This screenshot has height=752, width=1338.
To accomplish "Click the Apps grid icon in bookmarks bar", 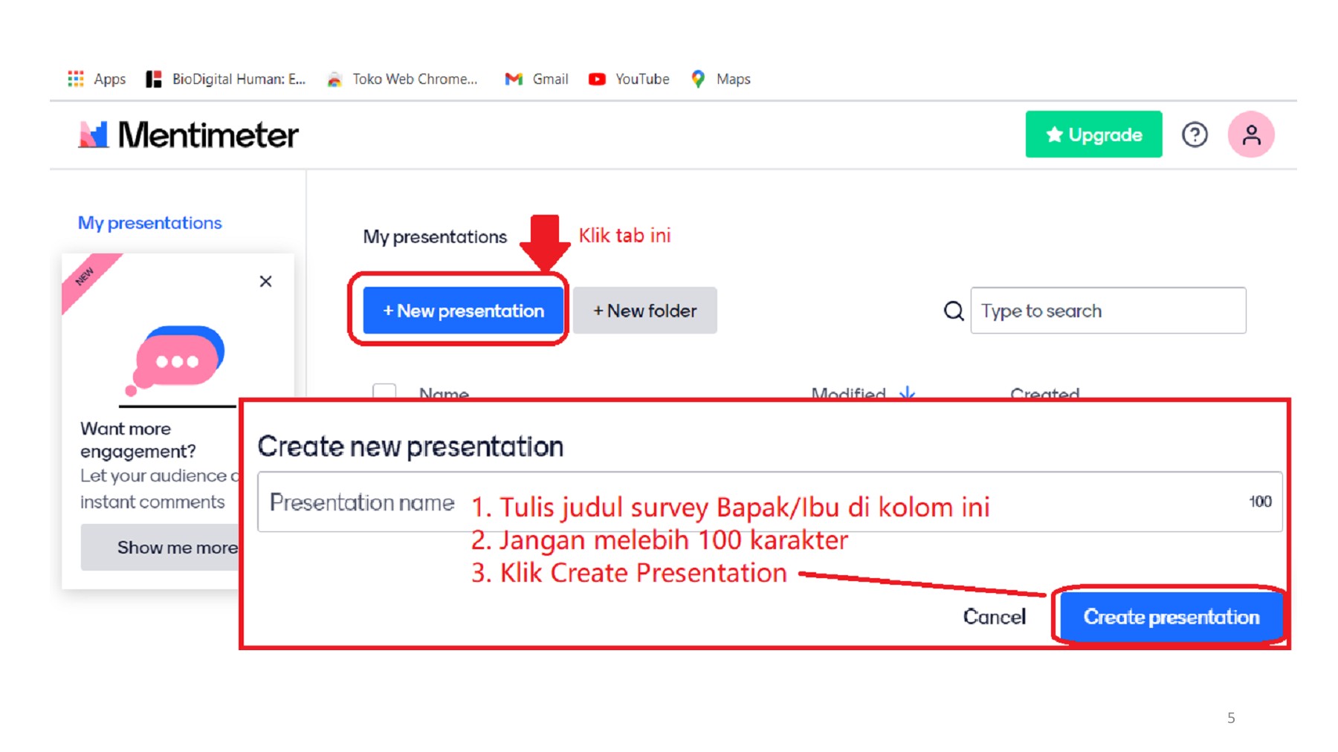I will [x=76, y=79].
